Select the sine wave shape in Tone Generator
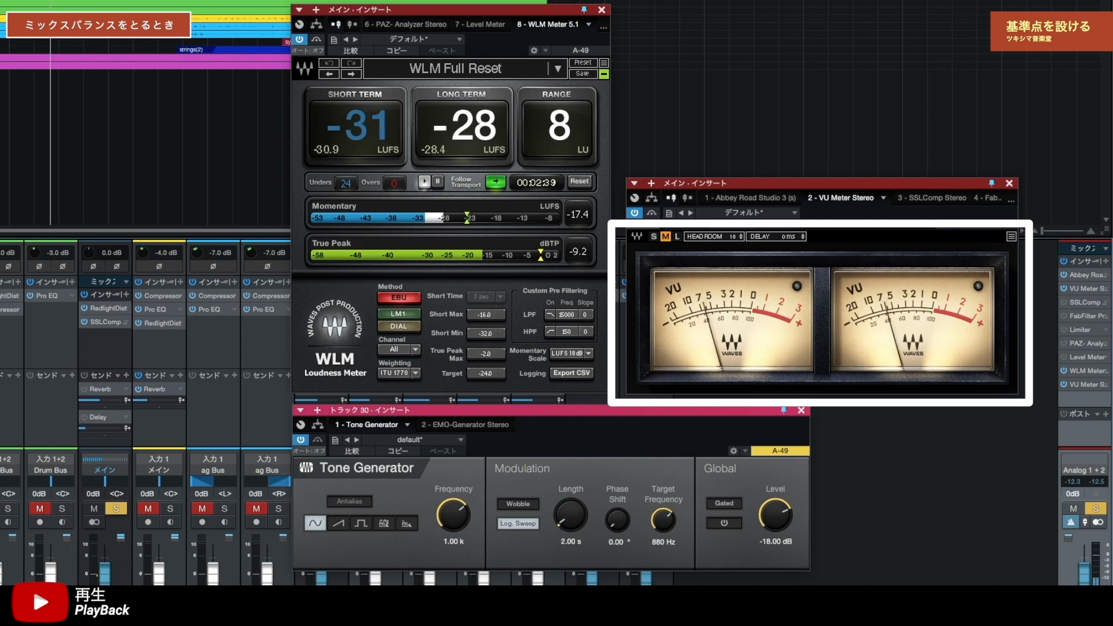The image size is (1113, 626). [x=315, y=522]
